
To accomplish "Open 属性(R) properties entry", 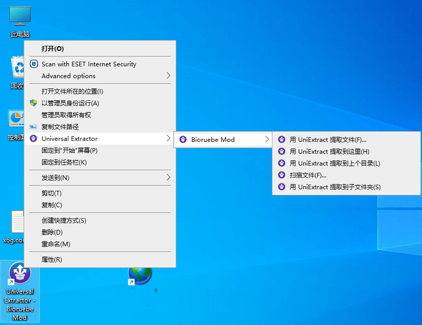I will [51, 259].
